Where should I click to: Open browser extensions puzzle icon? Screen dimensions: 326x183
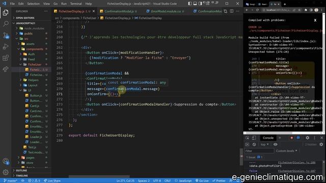tap(306, 10)
